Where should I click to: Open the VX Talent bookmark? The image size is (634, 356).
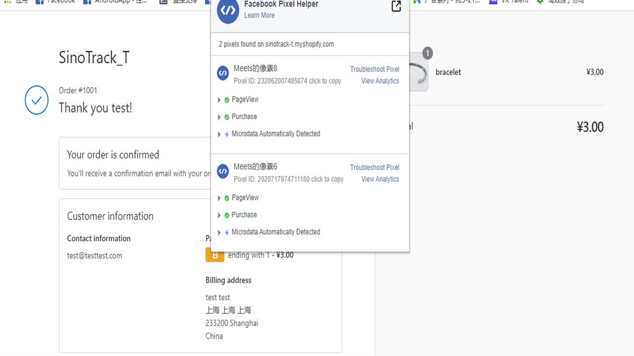click(x=509, y=2)
